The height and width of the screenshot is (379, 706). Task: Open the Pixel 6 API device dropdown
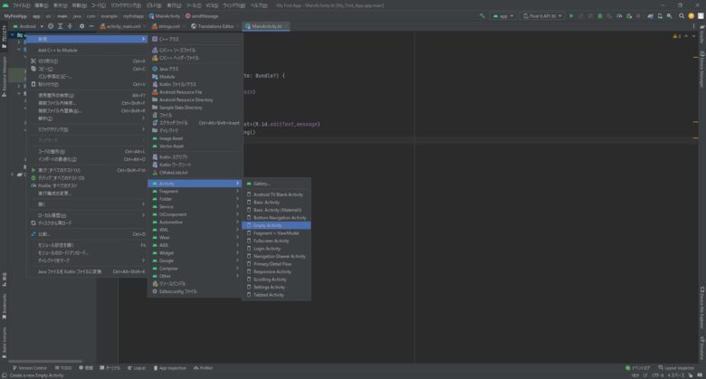(x=542, y=16)
